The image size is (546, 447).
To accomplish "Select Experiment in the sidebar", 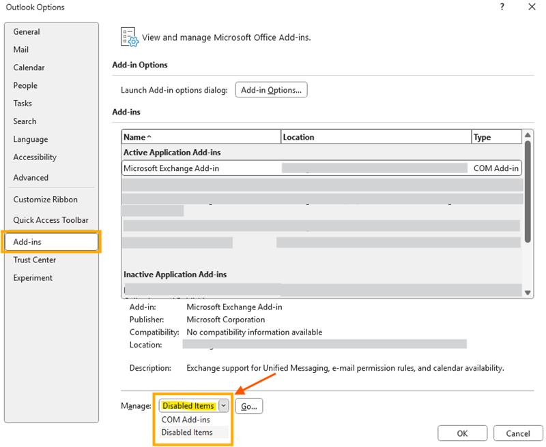I will tap(33, 278).
